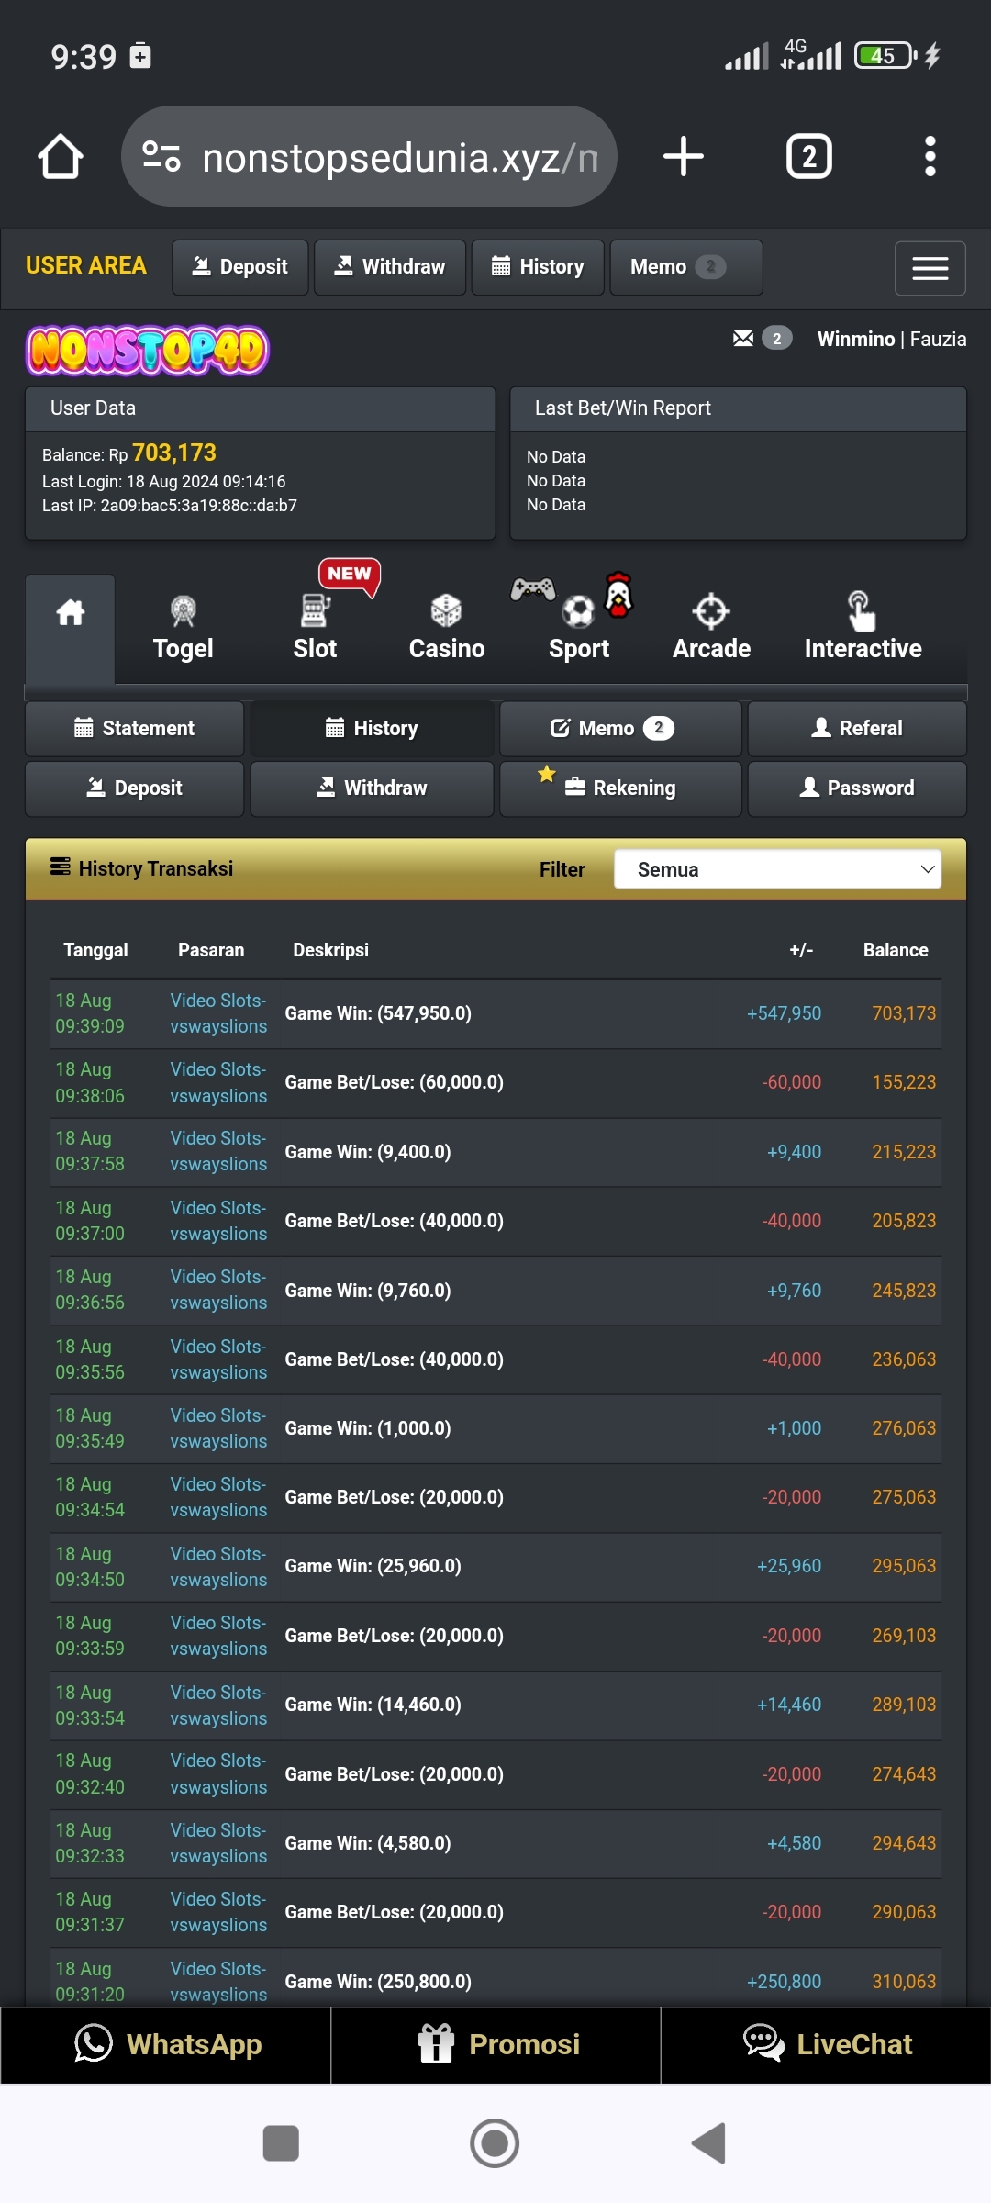This screenshot has height=2203, width=991.
Task: Select the History button below game tabs
Action: tap(372, 729)
